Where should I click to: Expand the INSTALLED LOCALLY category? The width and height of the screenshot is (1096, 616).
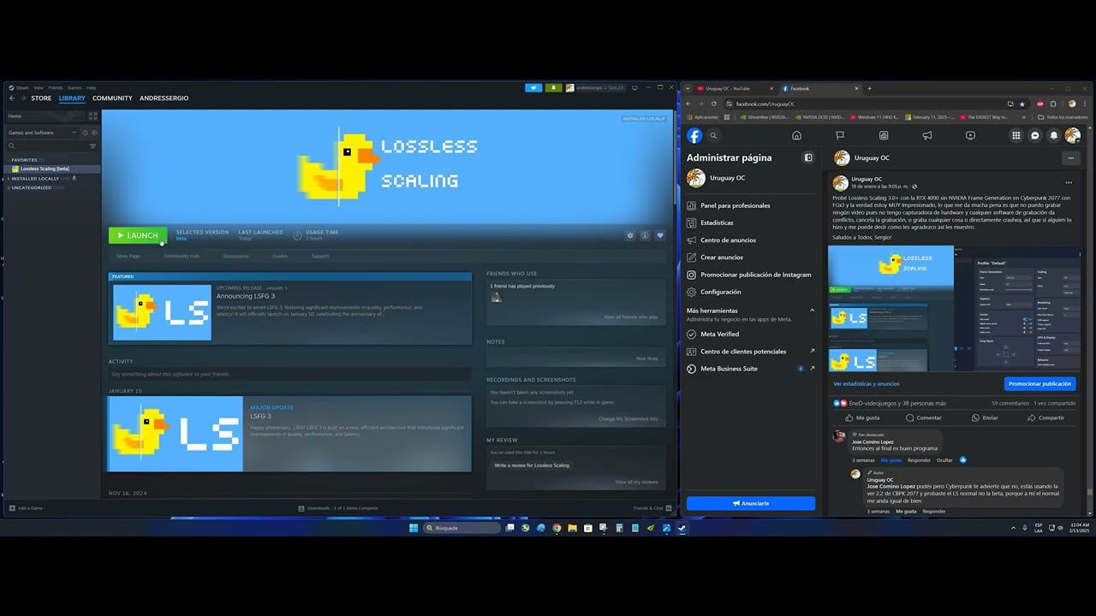tap(9, 178)
